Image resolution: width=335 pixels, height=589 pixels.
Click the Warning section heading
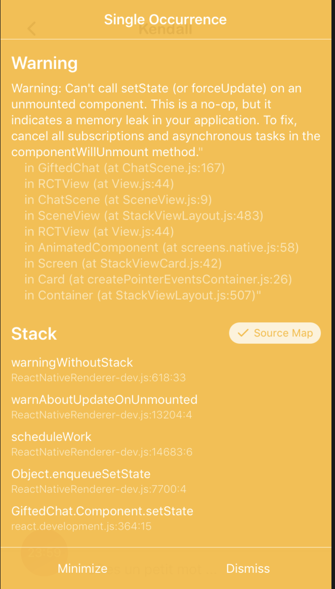(44, 63)
